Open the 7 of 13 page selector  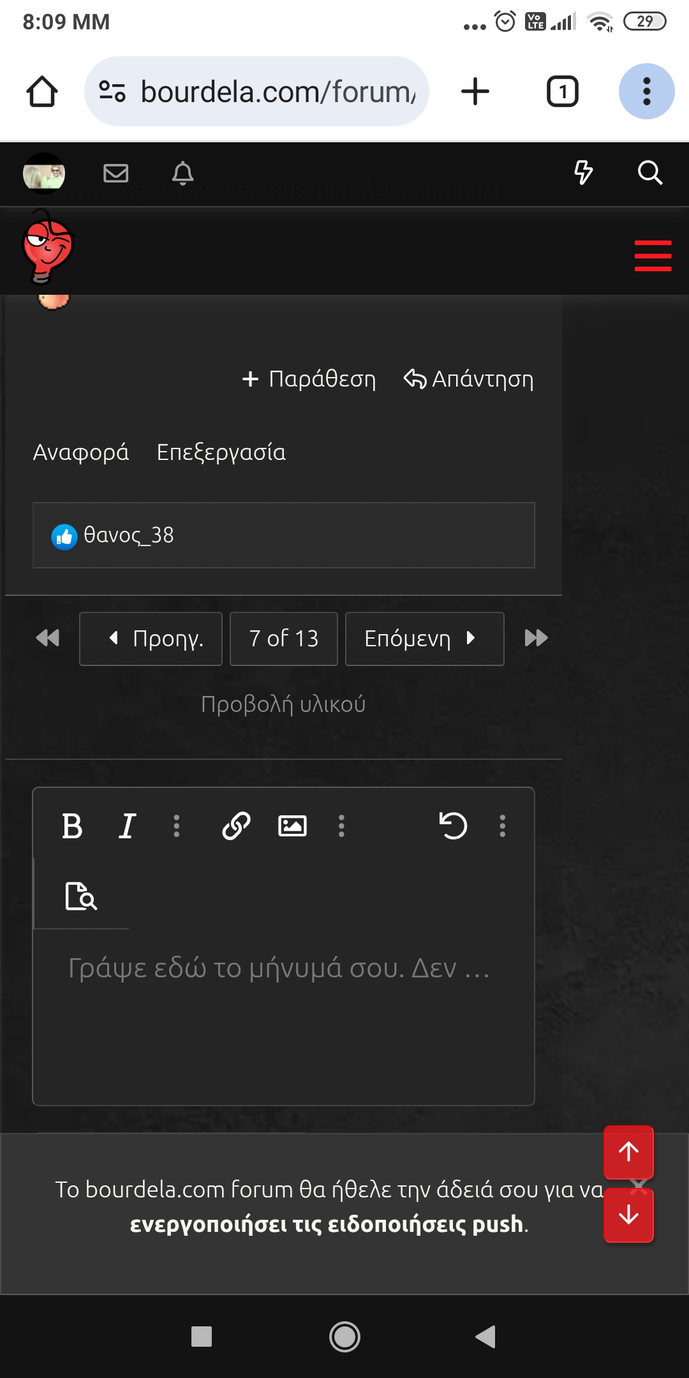click(x=283, y=639)
